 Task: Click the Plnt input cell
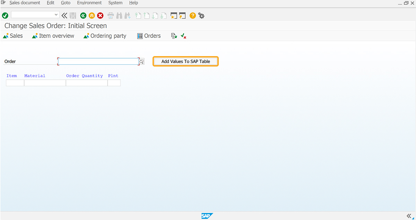pos(114,83)
